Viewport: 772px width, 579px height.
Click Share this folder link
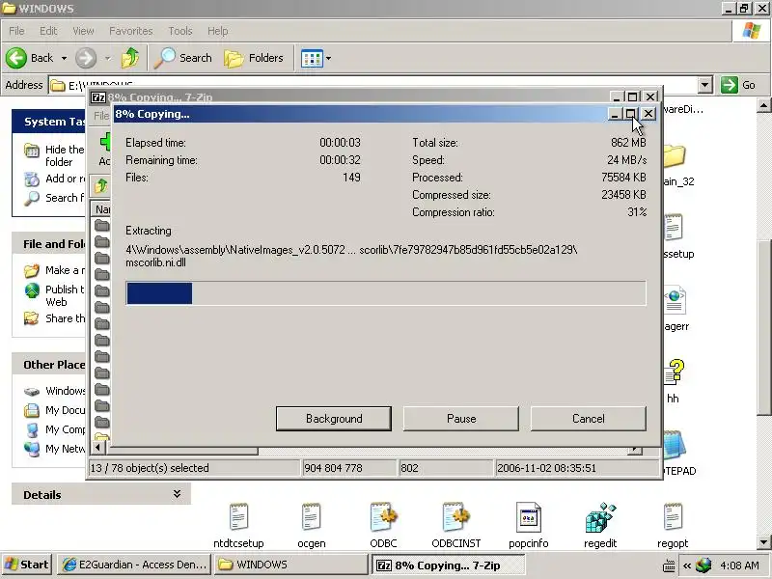pos(55,318)
